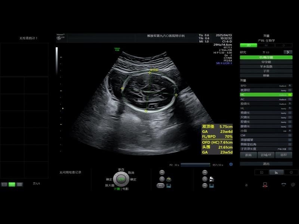The height and width of the screenshot is (224, 299).
Task: Select the 卵巢 study
Action: click(266, 75)
